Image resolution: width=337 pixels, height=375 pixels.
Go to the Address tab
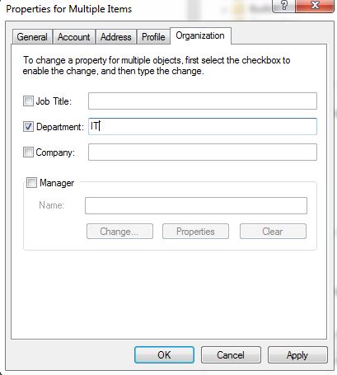116,37
